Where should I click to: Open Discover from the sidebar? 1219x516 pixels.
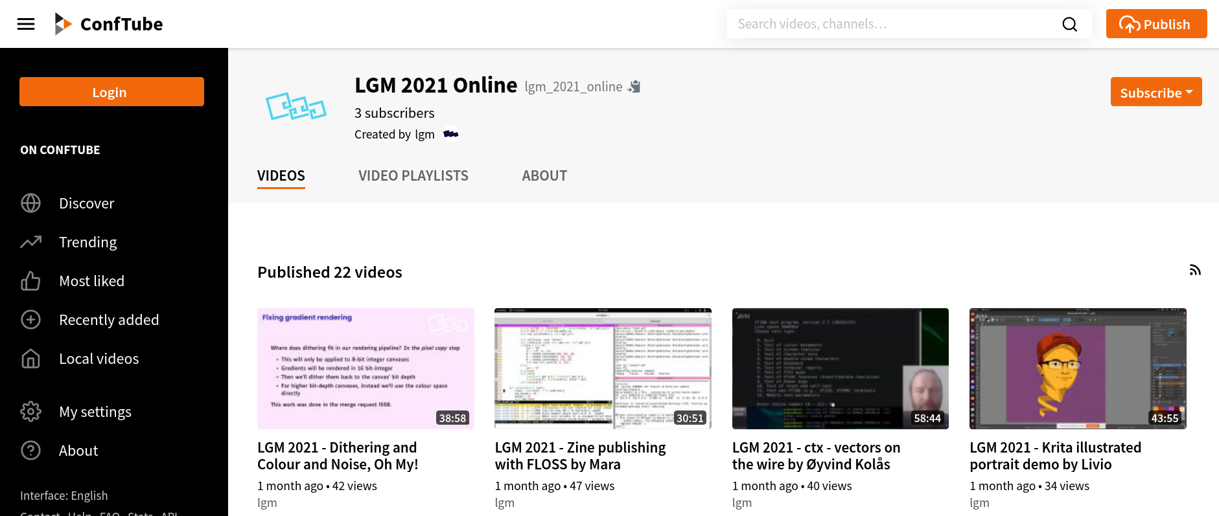point(86,203)
